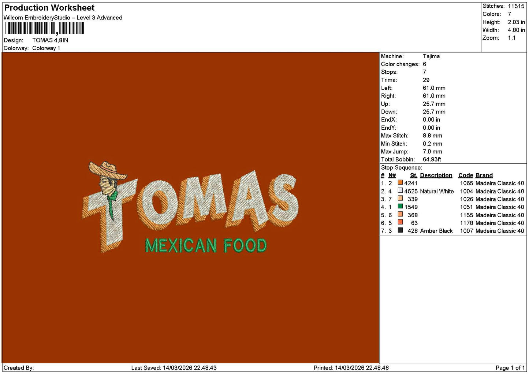Click the Max Stitch value 8.8 mm
Viewport: 529px width, 374px height.
(432, 136)
